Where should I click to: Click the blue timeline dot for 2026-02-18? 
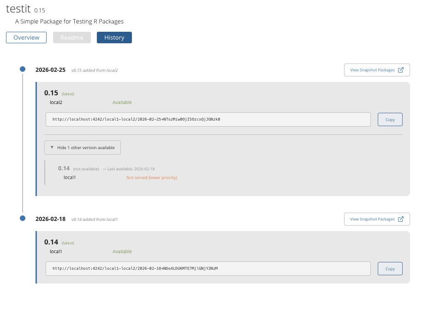coord(23,218)
